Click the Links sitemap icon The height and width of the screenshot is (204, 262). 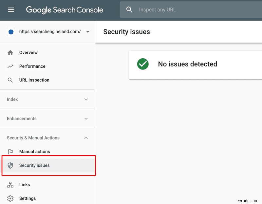click(x=10, y=185)
